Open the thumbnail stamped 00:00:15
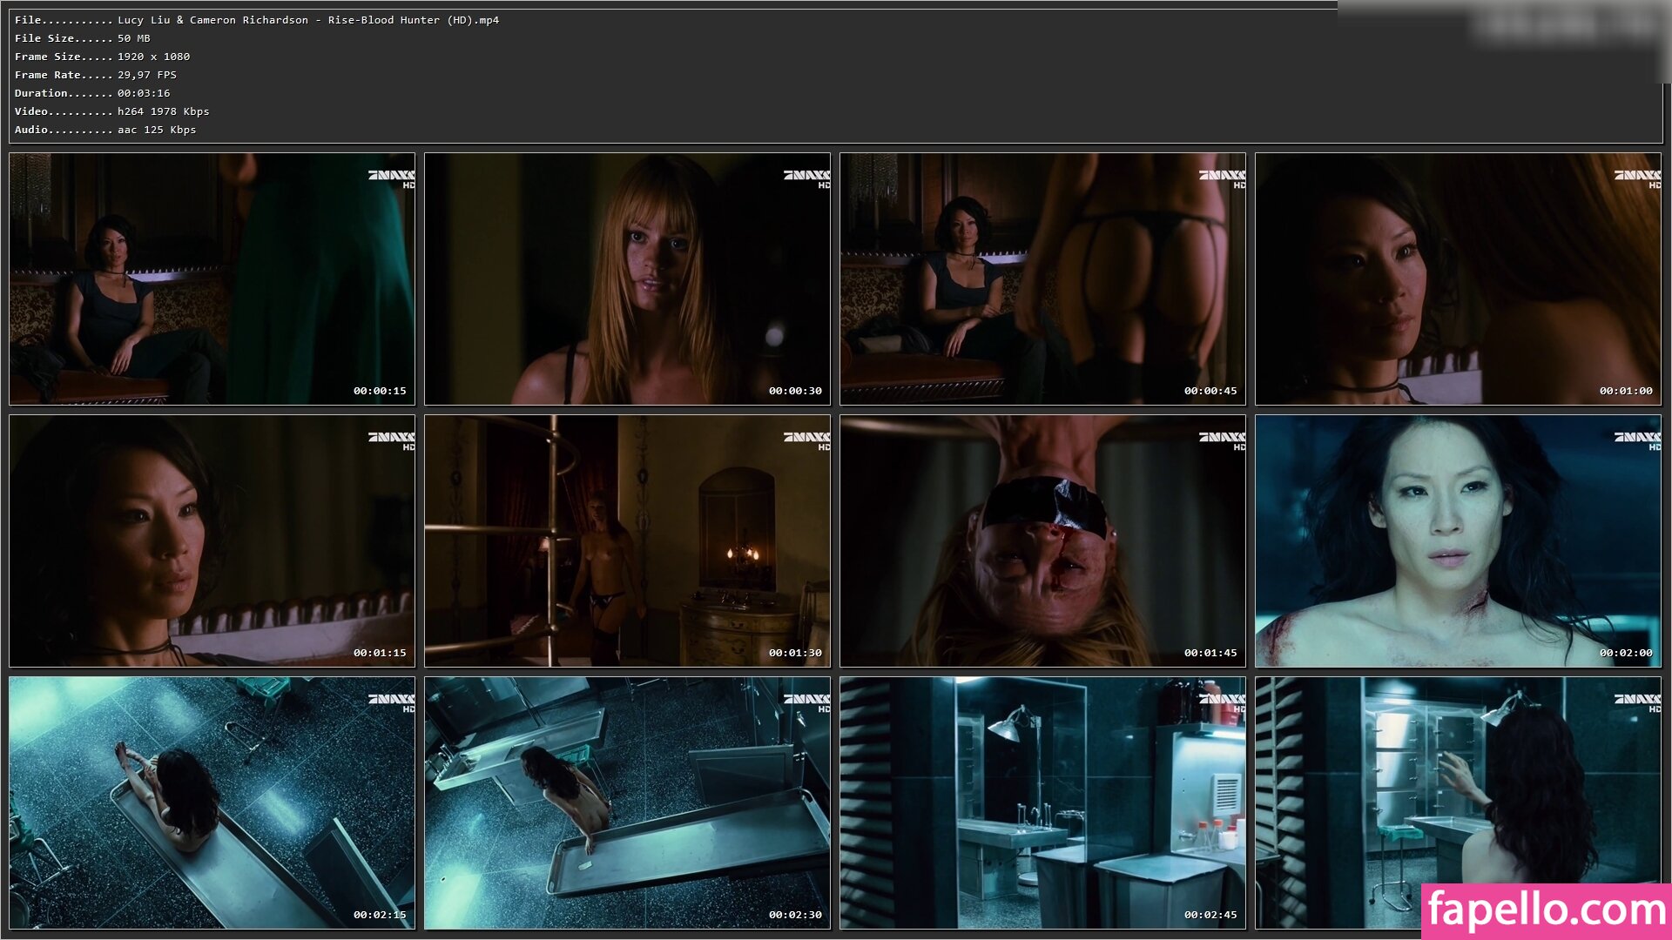Image resolution: width=1672 pixels, height=940 pixels. click(212, 279)
